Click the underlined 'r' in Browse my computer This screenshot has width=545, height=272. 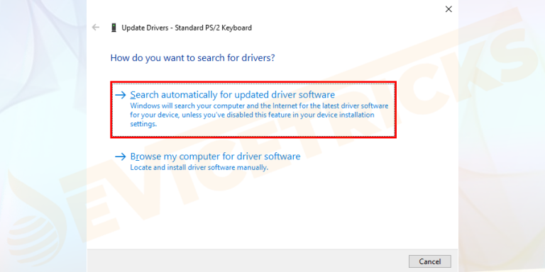click(137, 157)
